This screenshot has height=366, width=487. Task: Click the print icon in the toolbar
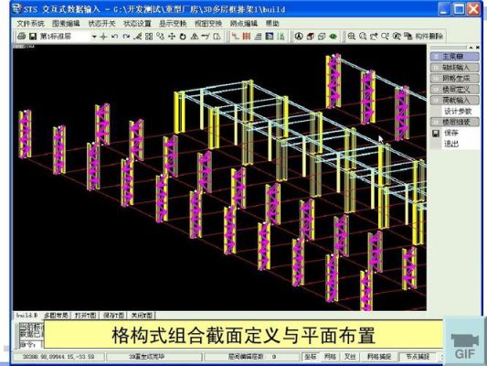tap(21, 37)
